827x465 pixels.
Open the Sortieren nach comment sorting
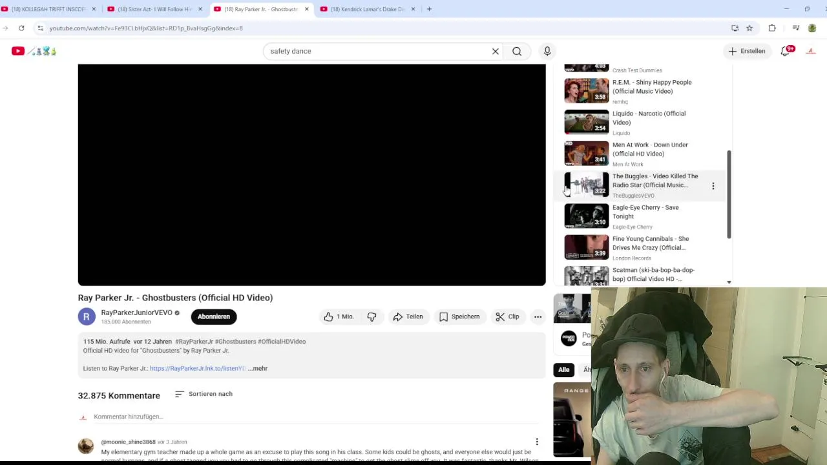coord(204,394)
